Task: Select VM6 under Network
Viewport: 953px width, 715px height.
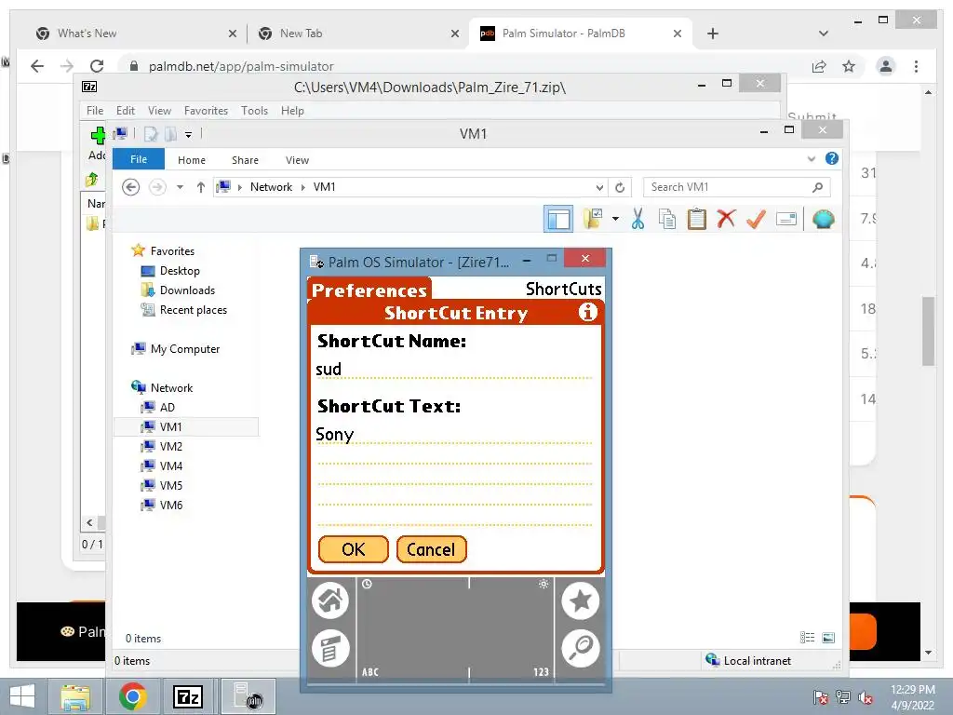Action: [x=171, y=505]
